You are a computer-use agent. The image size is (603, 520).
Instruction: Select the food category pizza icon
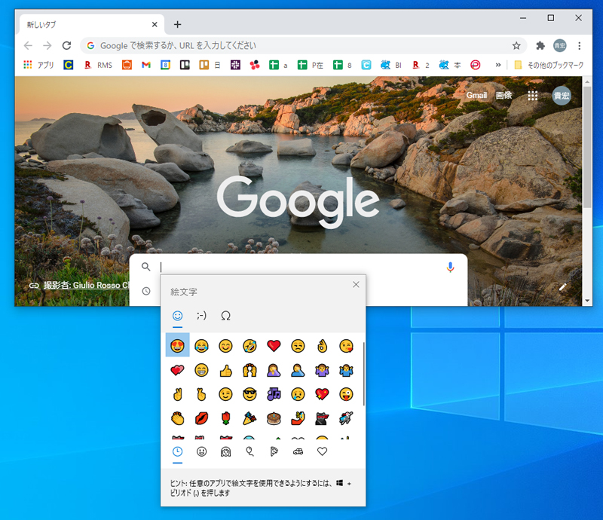tap(274, 451)
